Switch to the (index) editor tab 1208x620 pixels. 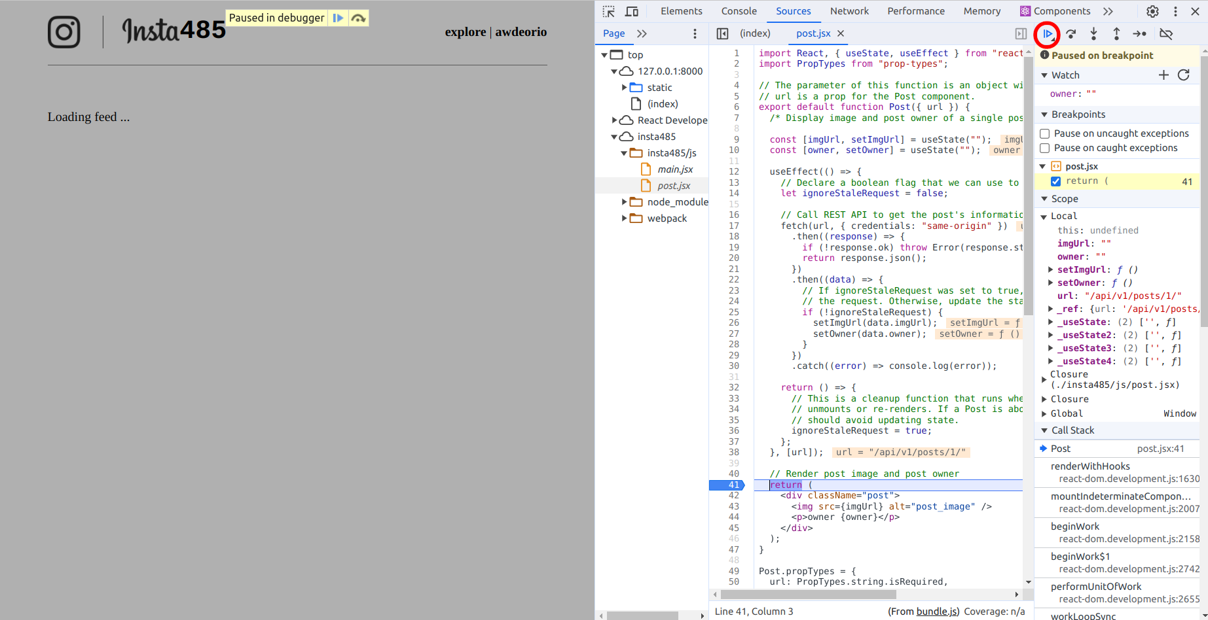point(755,33)
